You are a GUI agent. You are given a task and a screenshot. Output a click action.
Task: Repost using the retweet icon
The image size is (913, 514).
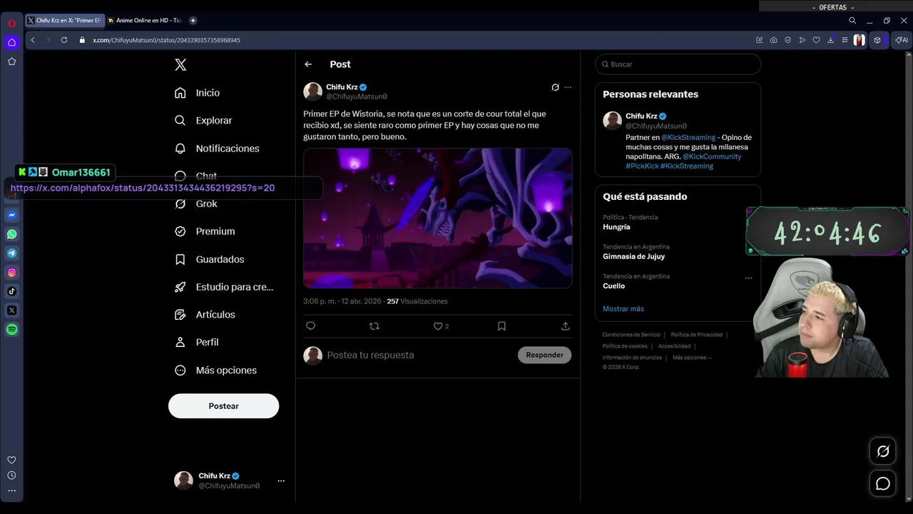tap(374, 326)
